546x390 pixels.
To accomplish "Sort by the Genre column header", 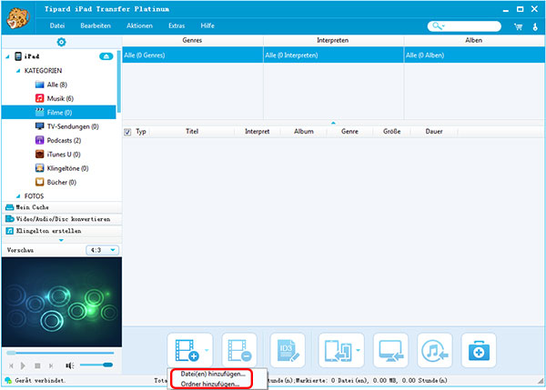I will point(349,132).
